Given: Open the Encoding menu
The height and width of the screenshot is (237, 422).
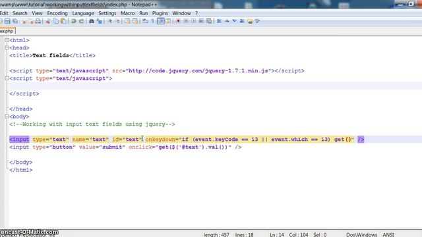Looking at the screenshot, I should 57,13.
